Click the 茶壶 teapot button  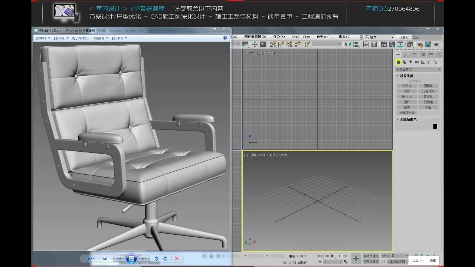pos(407,108)
